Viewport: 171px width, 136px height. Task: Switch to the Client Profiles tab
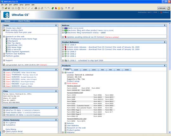(24, 21)
